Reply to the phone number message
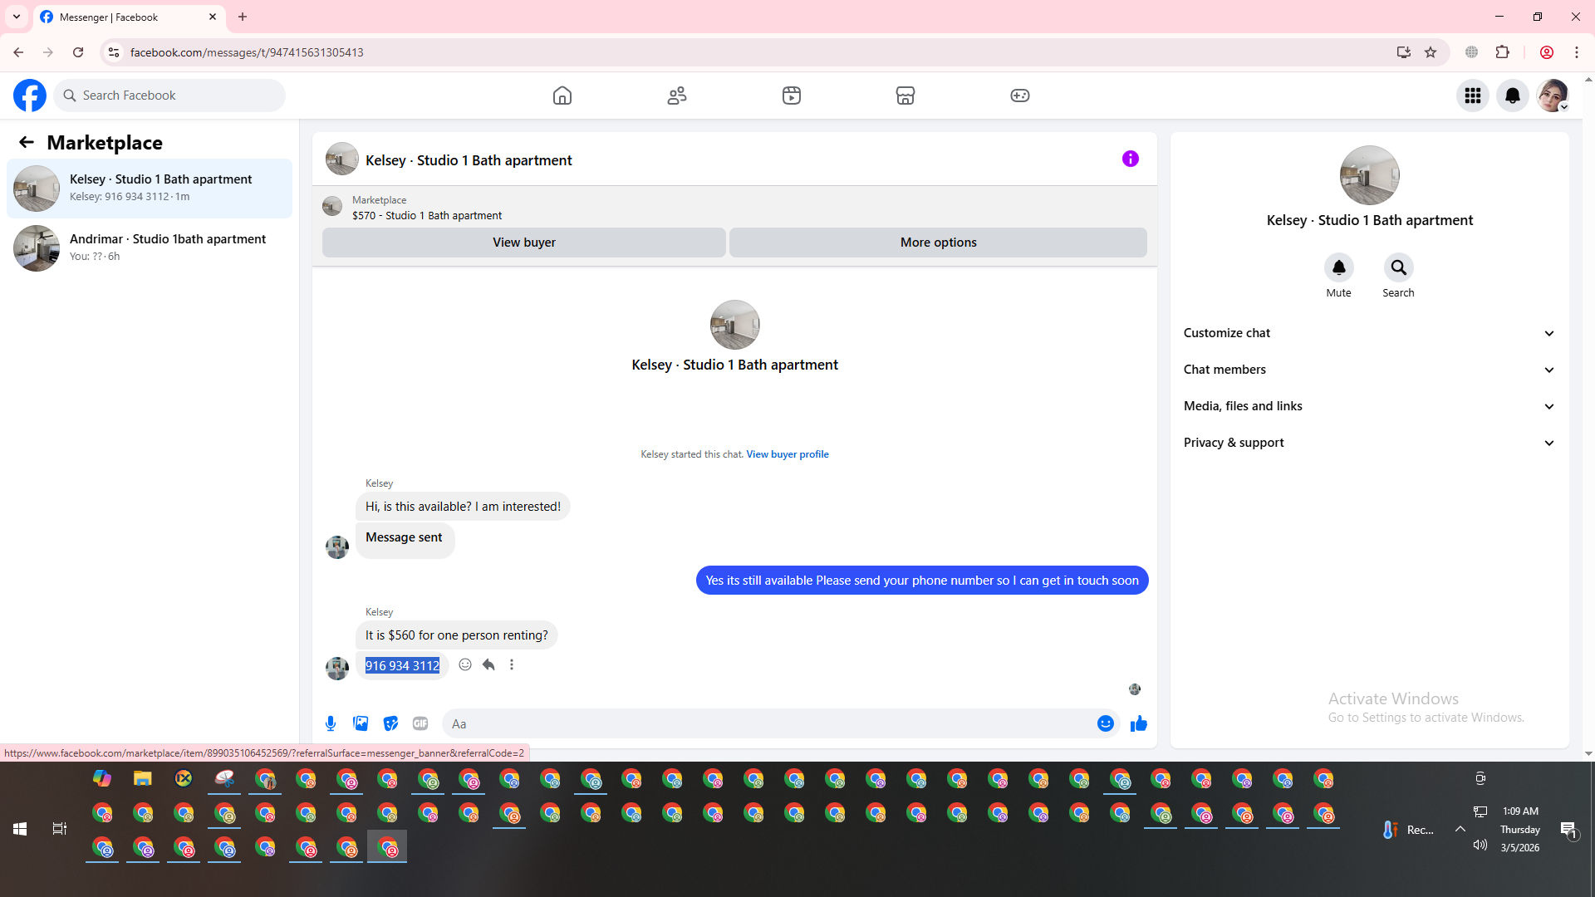Viewport: 1595px width, 897px height. (488, 664)
